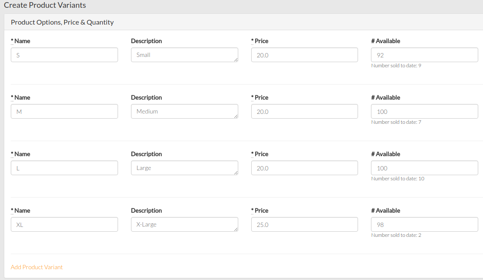Viewport: 483px width, 280px height.
Task: Click the Name field containing L
Action: pyautogui.click(x=64, y=168)
